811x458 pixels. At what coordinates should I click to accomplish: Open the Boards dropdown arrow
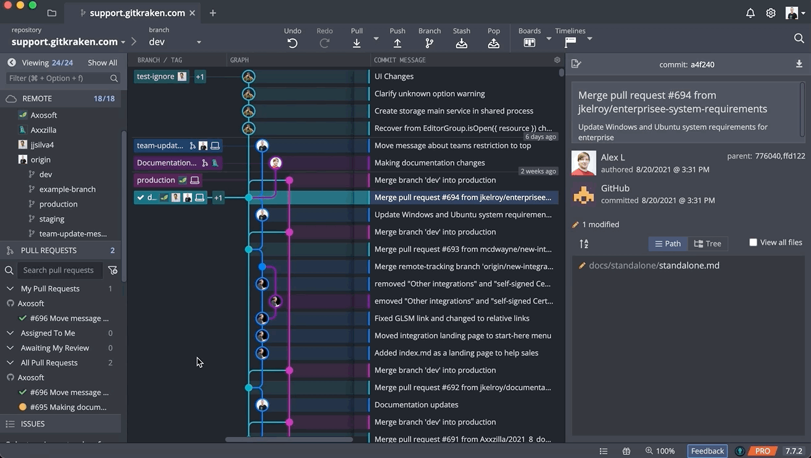[549, 39]
